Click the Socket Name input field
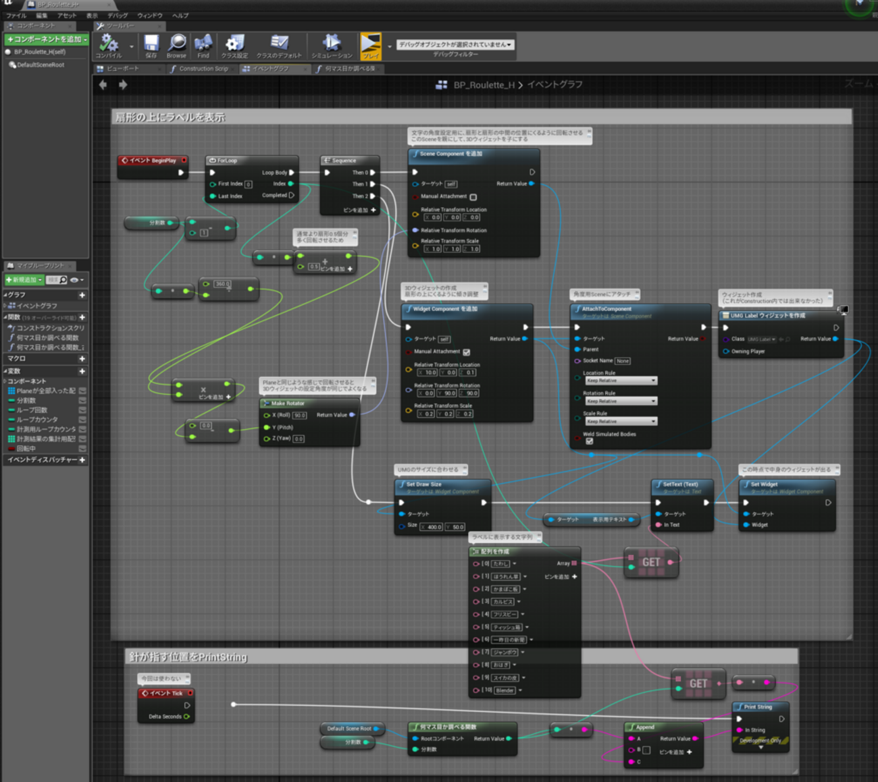Viewport: 878px width, 782px height. [623, 361]
